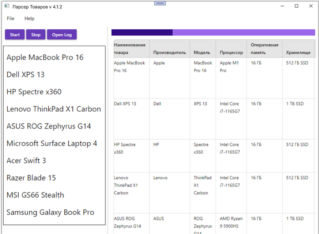The height and width of the screenshot is (234, 319).
Task: Open the log with Open Log
Action: 62,35
